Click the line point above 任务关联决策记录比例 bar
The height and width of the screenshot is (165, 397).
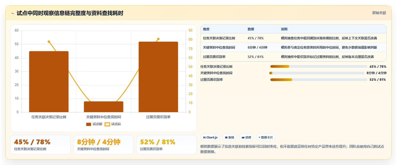point(49,41)
